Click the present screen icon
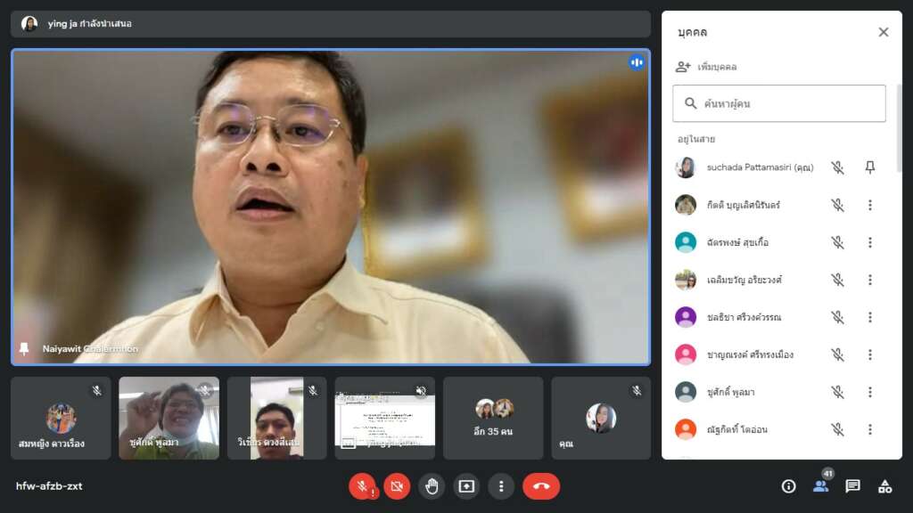Screen dimensions: 913x513 pyautogui.click(x=466, y=486)
